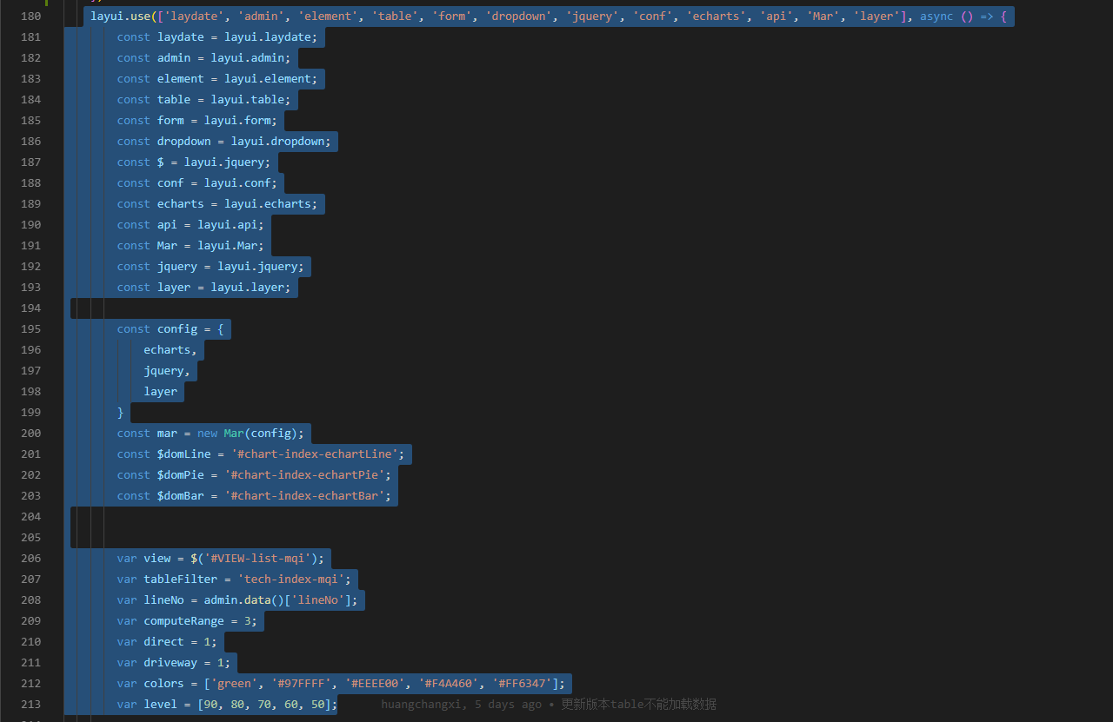This screenshot has height=722, width=1113.
Task: Click the 'jquery,' property on line 197
Action: [167, 371]
